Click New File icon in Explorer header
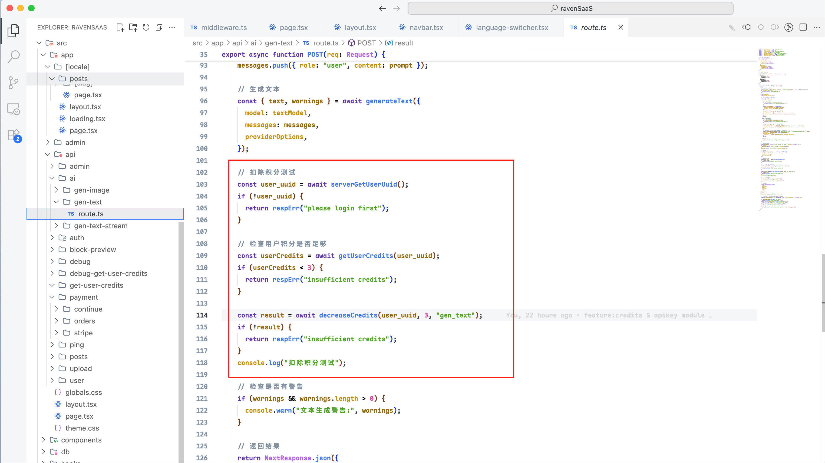 click(x=120, y=28)
